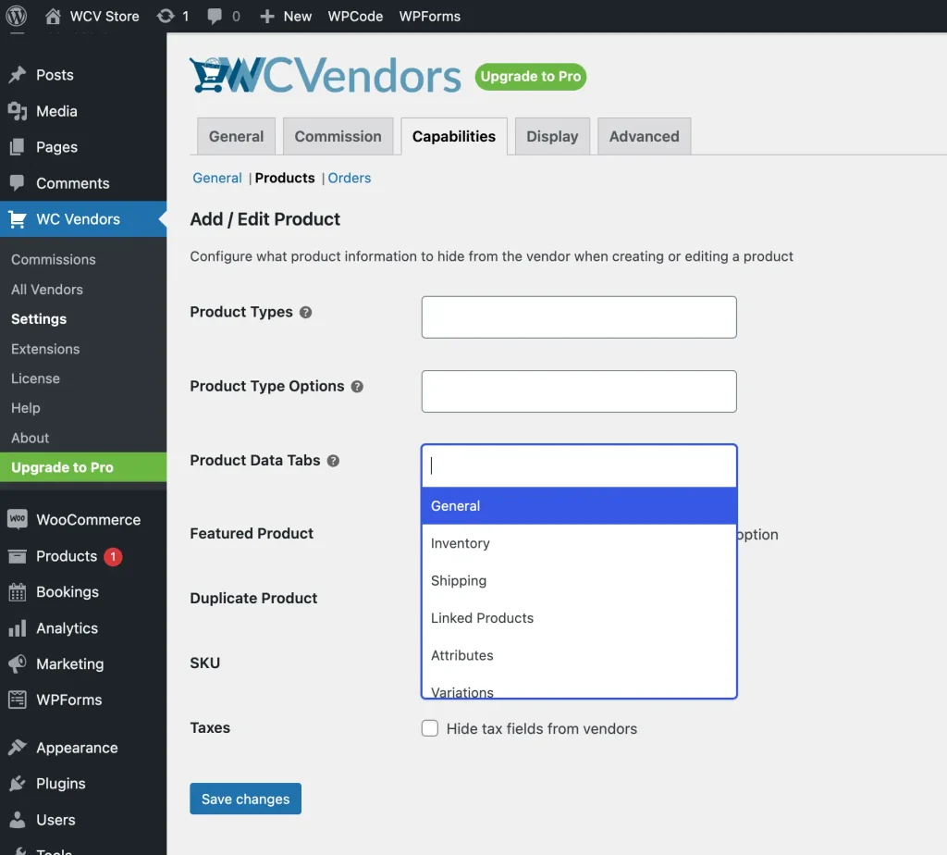Screen dimensions: 947x855
Task: Open the updates icon showing 1
Action: point(166,17)
